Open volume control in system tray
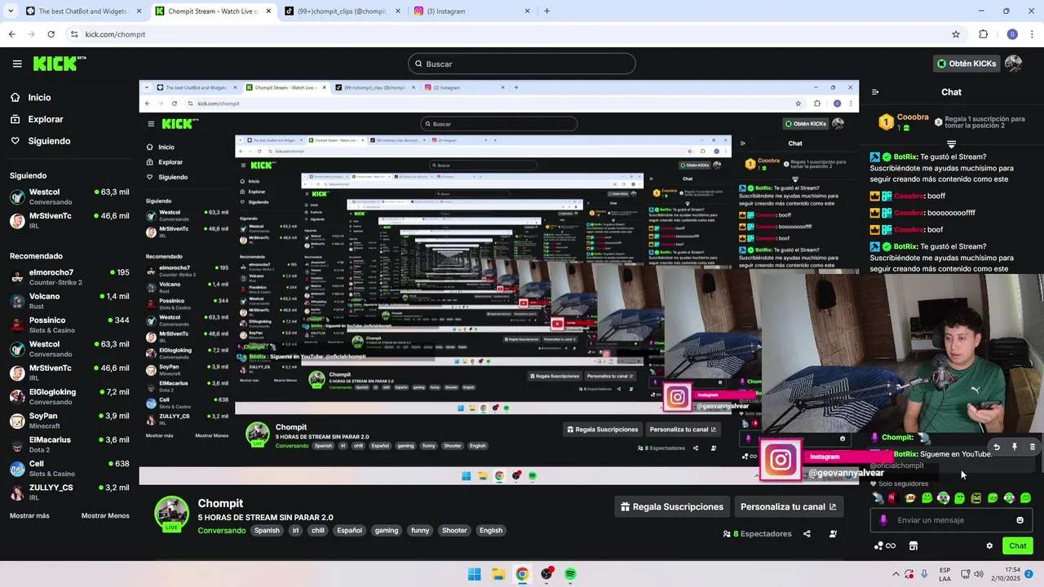 click(980, 574)
